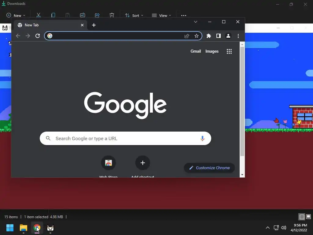Image resolution: width=313 pixels, height=235 pixels.
Task: Focus the Search Google or type a URL box
Action: [125, 138]
